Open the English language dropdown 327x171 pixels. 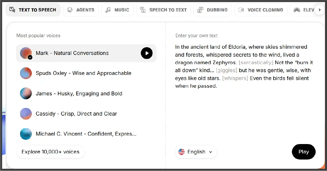click(196, 152)
